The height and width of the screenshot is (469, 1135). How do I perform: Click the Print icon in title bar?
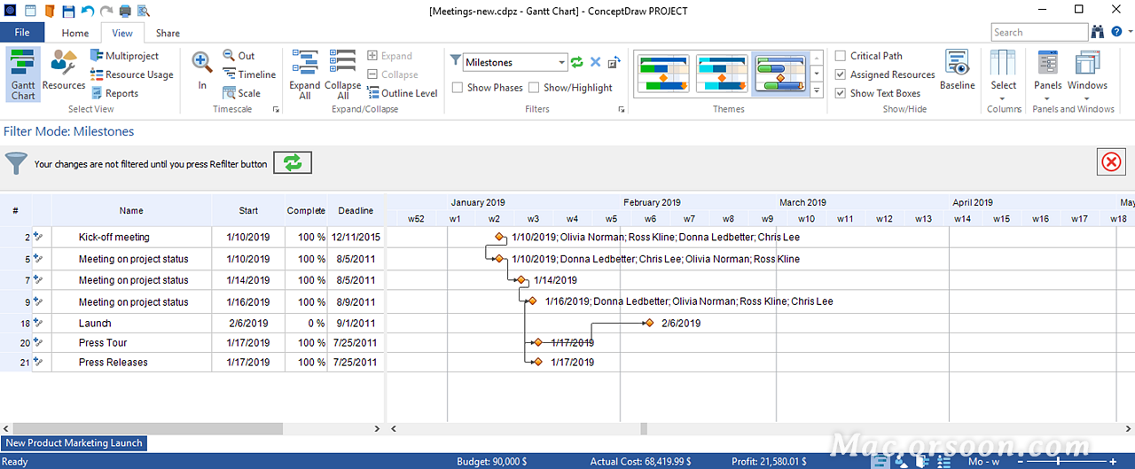pyautogui.click(x=125, y=12)
